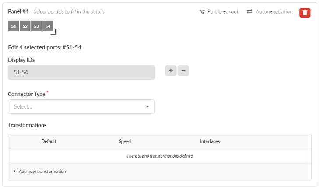Click the Port breakout label
320x190 pixels.
point(223,12)
